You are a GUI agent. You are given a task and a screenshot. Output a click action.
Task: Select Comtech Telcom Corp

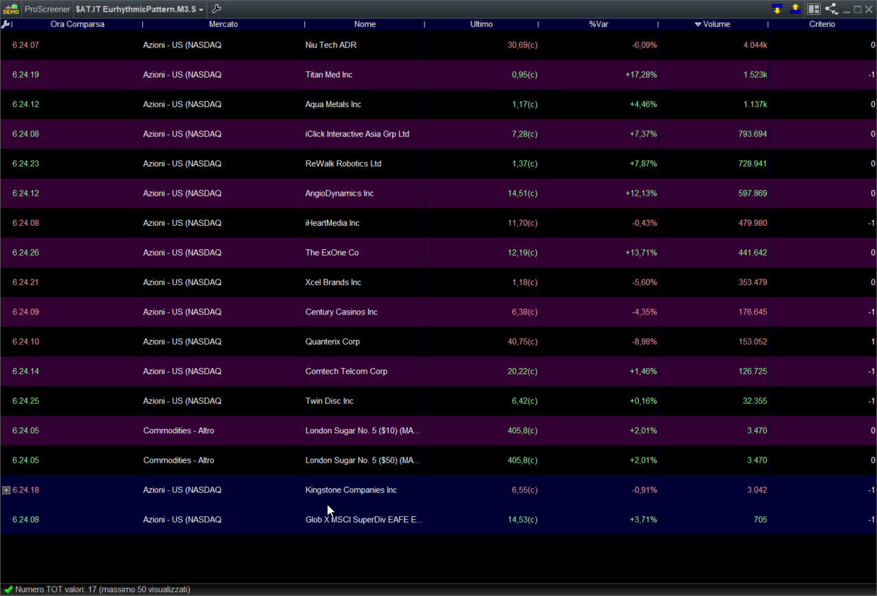click(x=346, y=371)
